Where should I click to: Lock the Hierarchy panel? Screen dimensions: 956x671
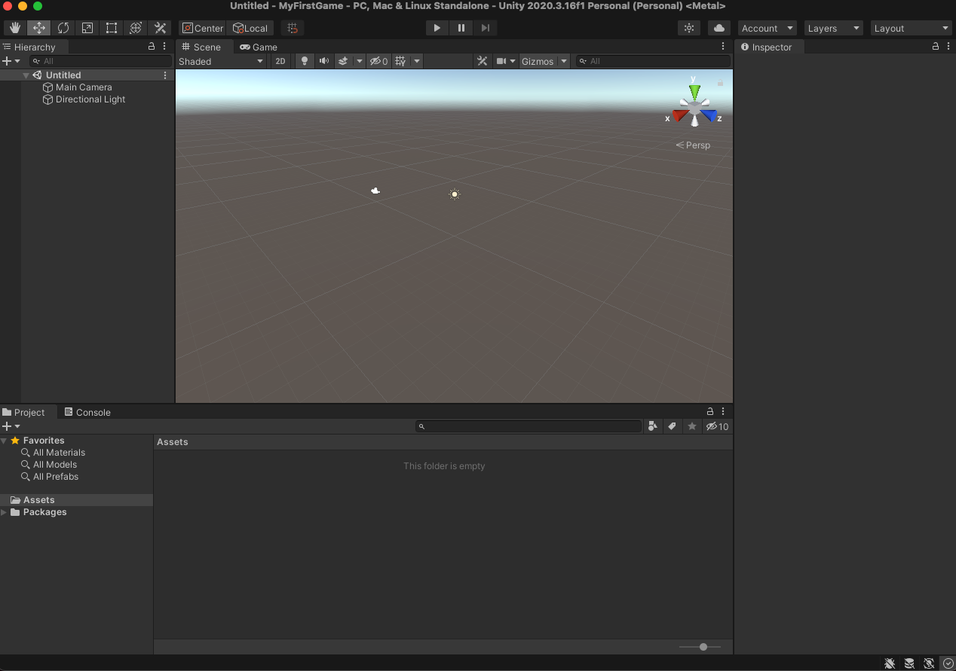(152, 47)
